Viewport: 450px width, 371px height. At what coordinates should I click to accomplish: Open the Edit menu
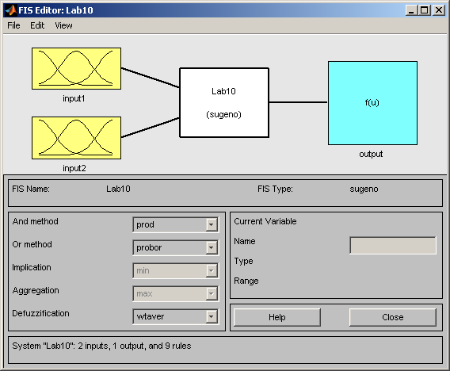tap(37, 25)
